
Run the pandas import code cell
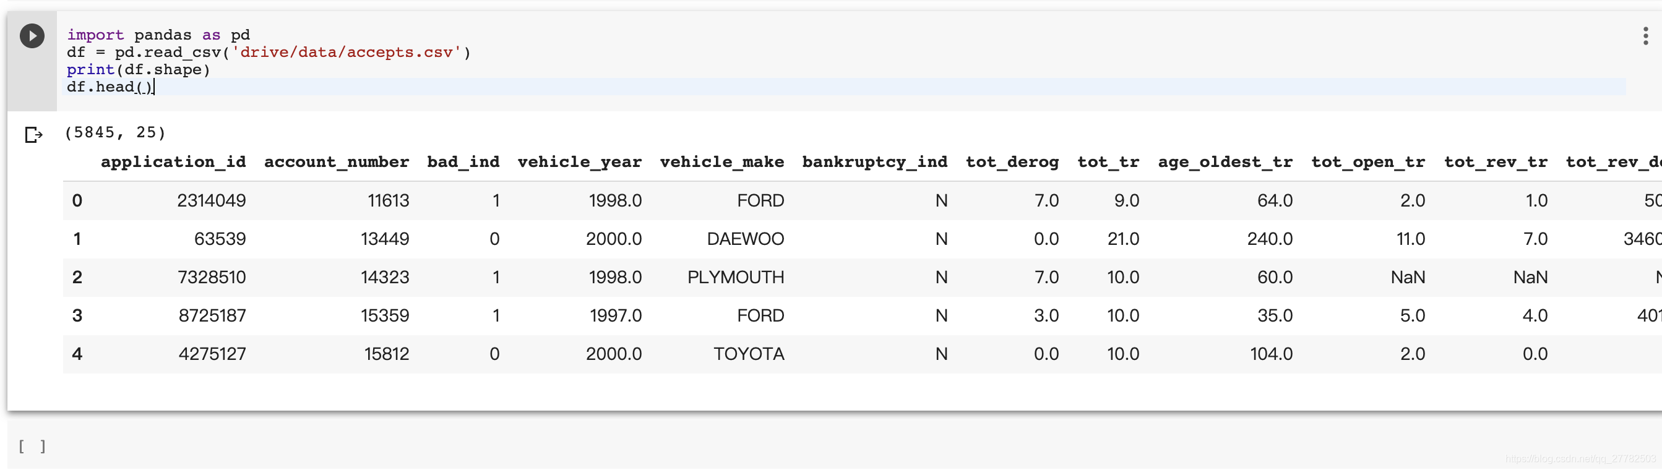click(x=32, y=35)
